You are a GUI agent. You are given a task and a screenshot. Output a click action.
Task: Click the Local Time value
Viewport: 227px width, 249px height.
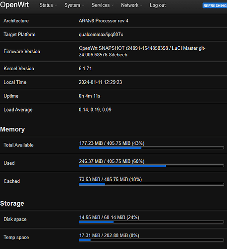point(101,82)
